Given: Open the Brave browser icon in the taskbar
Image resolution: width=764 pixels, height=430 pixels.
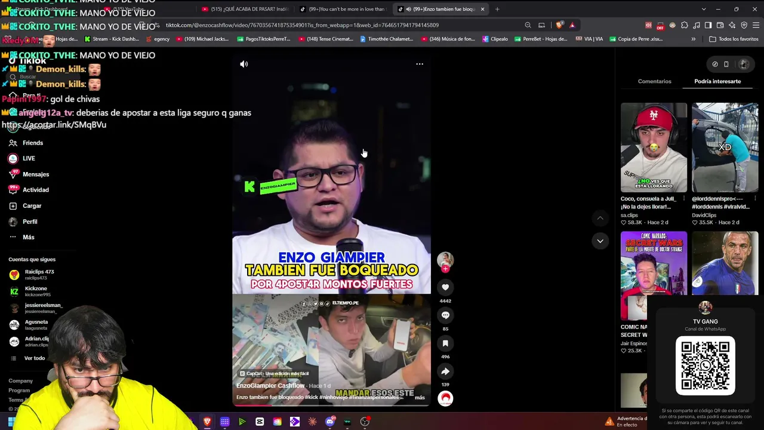Looking at the screenshot, I should point(207,422).
